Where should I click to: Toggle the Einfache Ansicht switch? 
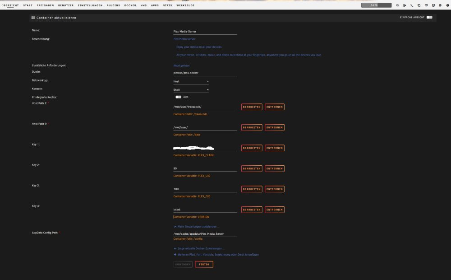pyautogui.click(x=429, y=17)
